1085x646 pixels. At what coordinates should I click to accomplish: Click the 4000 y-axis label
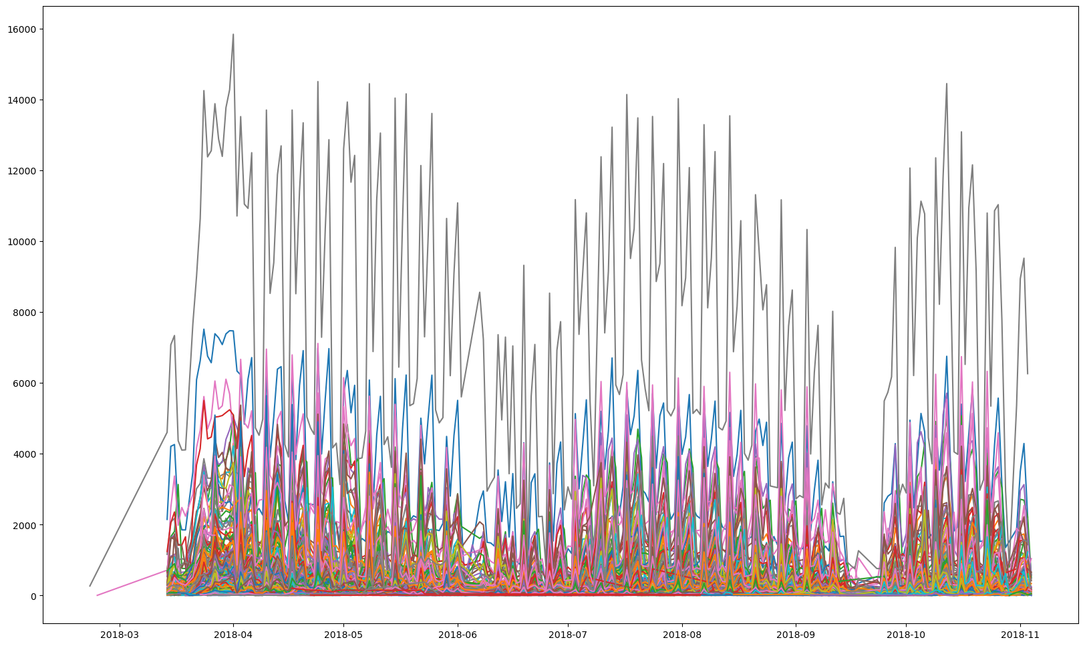click(24, 454)
